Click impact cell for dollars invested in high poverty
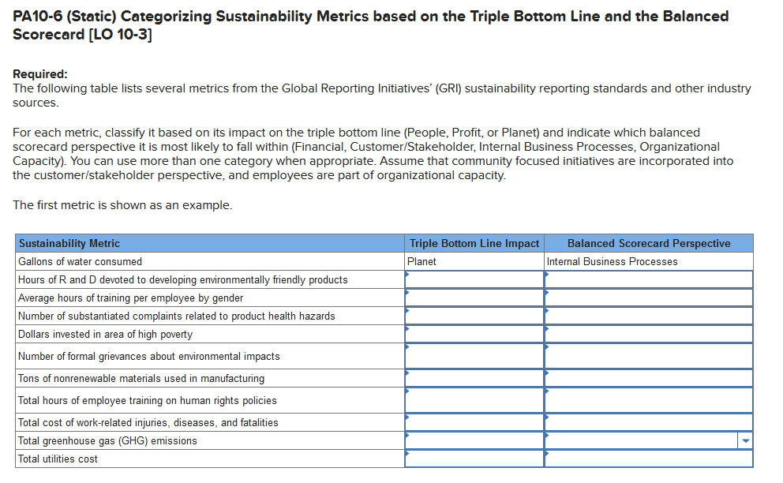783x483 pixels. click(474, 335)
